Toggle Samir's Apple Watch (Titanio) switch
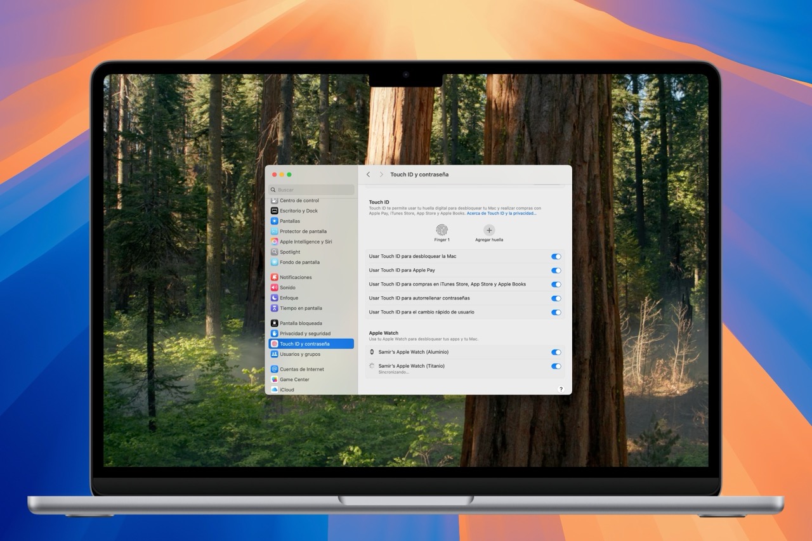Image resolution: width=812 pixels, height=541 pixels. [x=556, y=366]
